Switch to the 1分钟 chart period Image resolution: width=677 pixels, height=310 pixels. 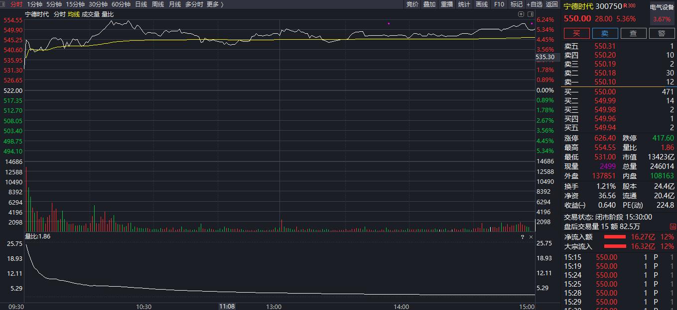[x=34, y=4]
